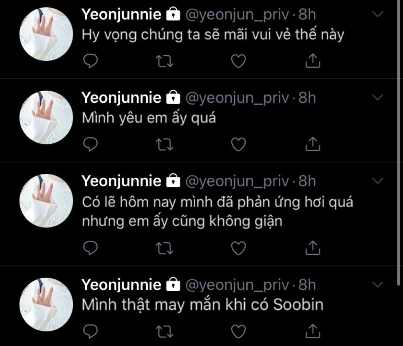The height and width of the screenshot is (346, 403).
Task: Open Yeonjunnie display name on Soobin tweet
Action: click(121, 285)
